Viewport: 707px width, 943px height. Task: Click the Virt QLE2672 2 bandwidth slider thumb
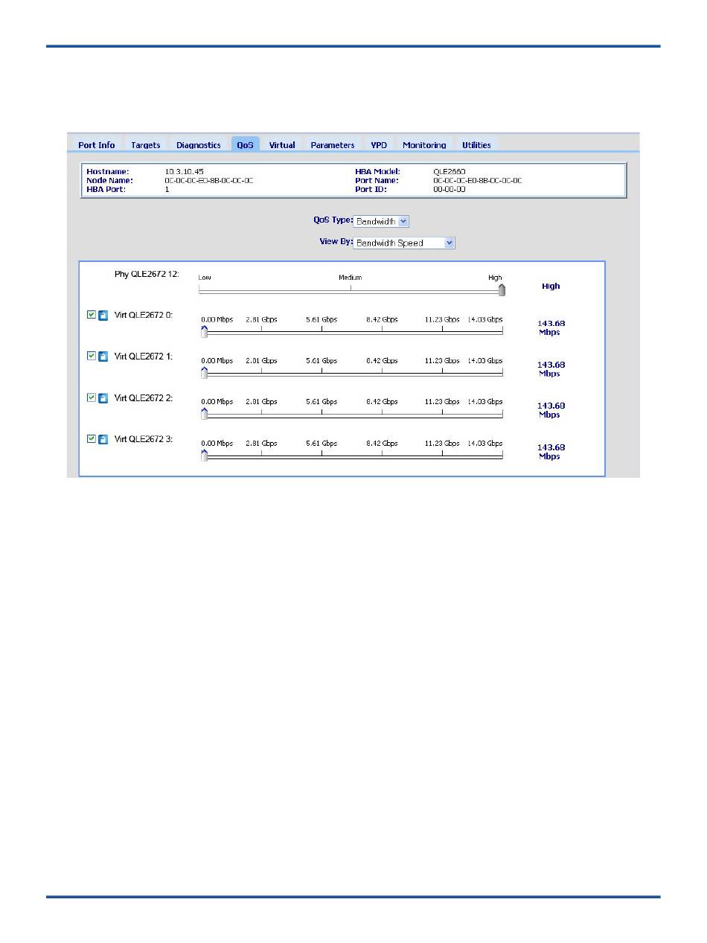204,414
